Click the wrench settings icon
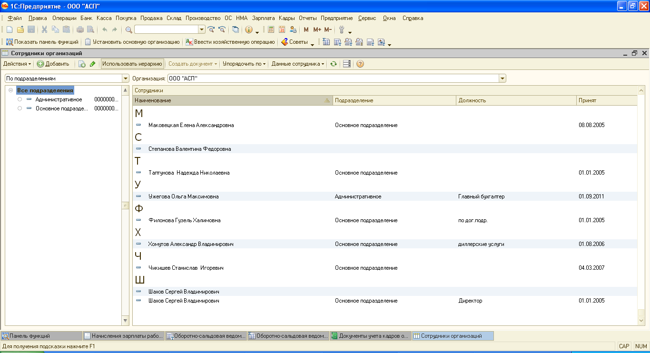This screenshot has height=353, width=650. pos(342,29)
